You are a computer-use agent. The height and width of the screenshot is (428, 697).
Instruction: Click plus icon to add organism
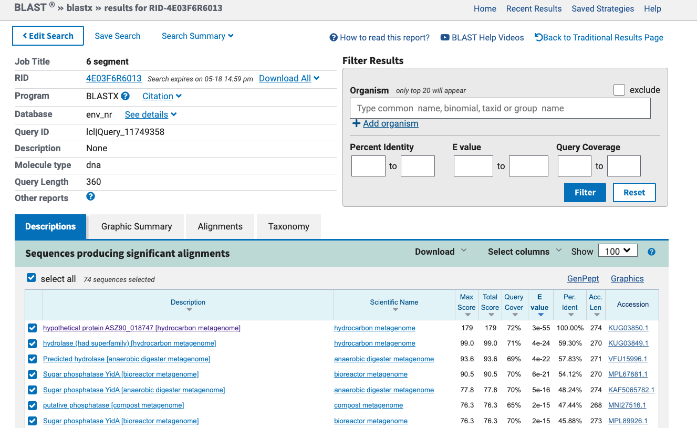(356, 123)
